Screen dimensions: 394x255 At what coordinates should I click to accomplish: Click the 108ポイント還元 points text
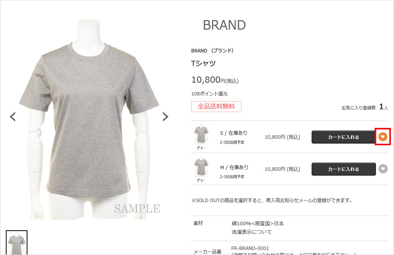point(209,94)
